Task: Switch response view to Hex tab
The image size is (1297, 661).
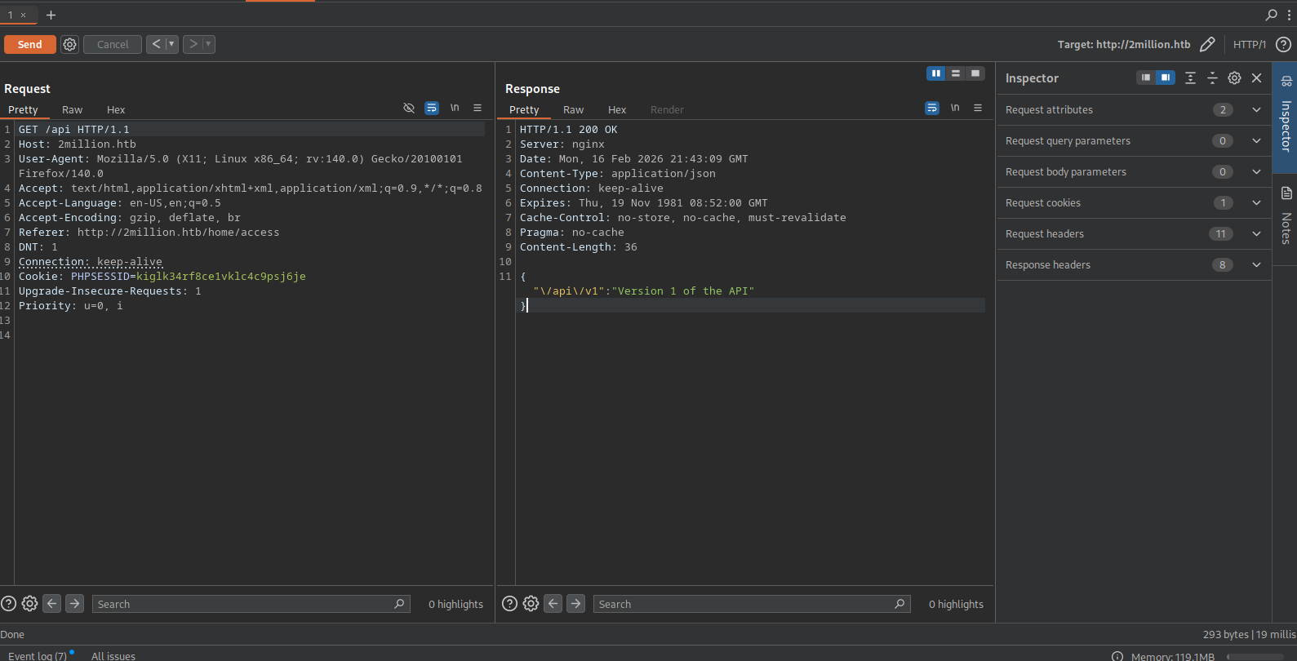Action: (616, 109)
